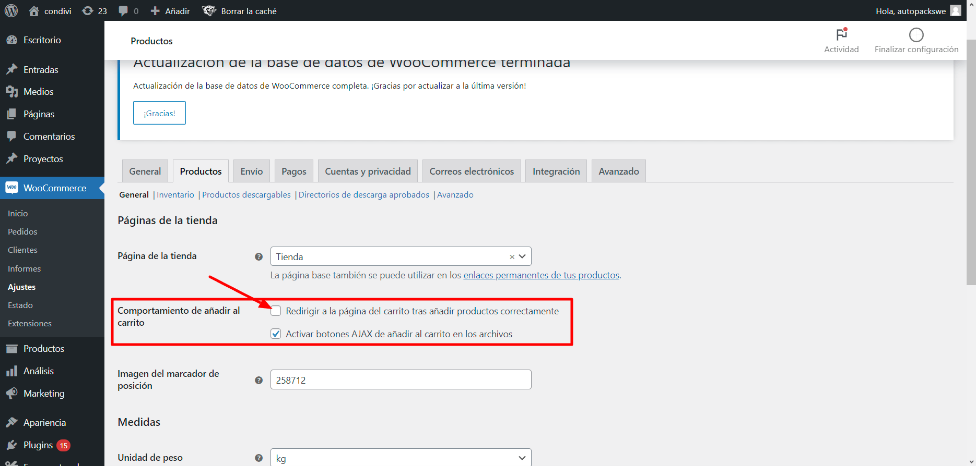The height and width of the screenshot is (466, 976).
Task: Open the Productos descargables subsection link
Action: click(x=246, y=195)
